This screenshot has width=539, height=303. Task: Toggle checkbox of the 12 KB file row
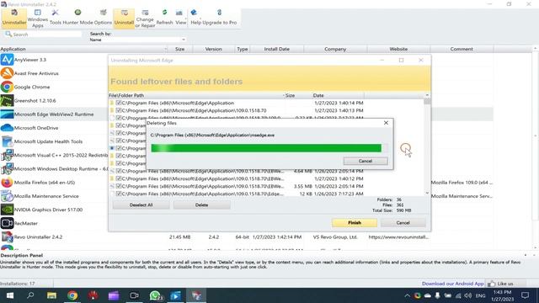(x=119, y=194)
